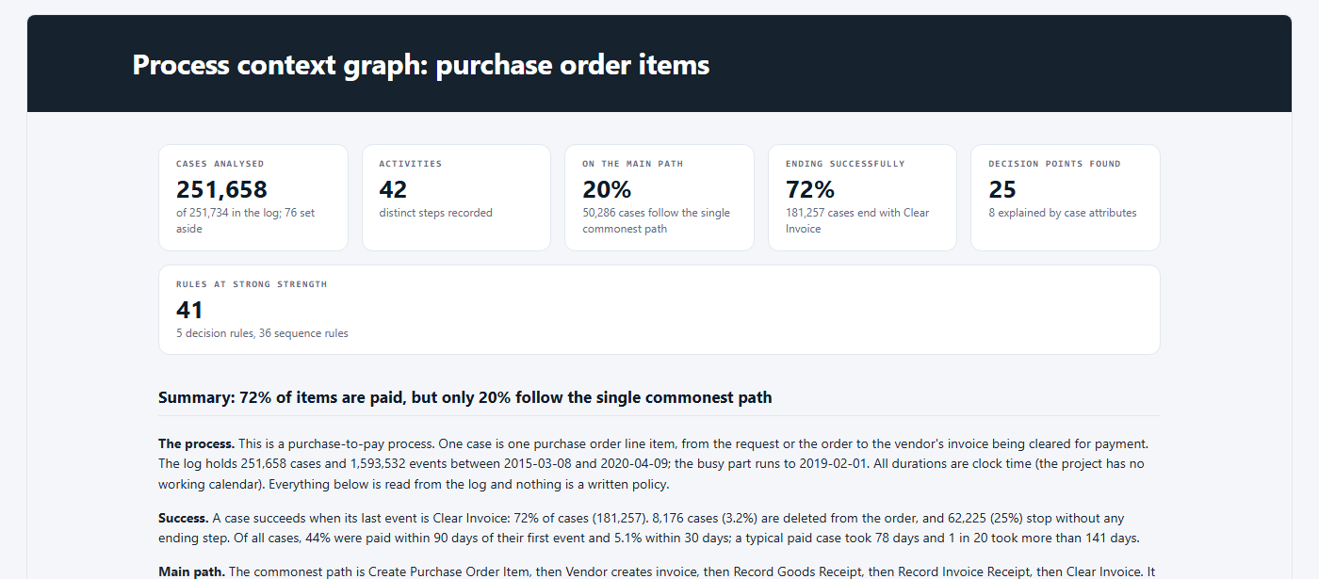Click "5 decision rules, 36 sequence rules" caption
This screenshot has height=579, width=1319.
pos(262,333)
